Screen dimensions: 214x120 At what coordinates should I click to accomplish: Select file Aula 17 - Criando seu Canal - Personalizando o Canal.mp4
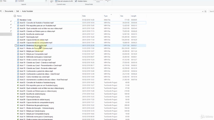40,65
